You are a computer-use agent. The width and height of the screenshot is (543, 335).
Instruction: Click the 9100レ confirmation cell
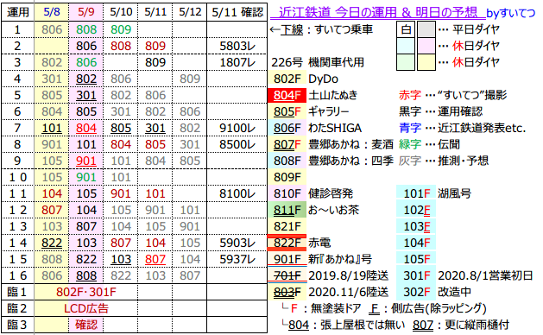[x=237, y=128]
